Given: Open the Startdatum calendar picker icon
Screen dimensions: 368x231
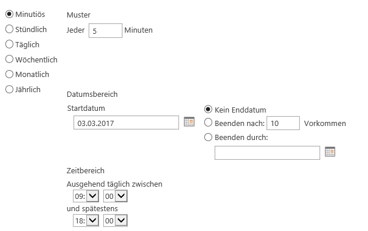Looking at the screenshot, I should click(x=189, y=121).
